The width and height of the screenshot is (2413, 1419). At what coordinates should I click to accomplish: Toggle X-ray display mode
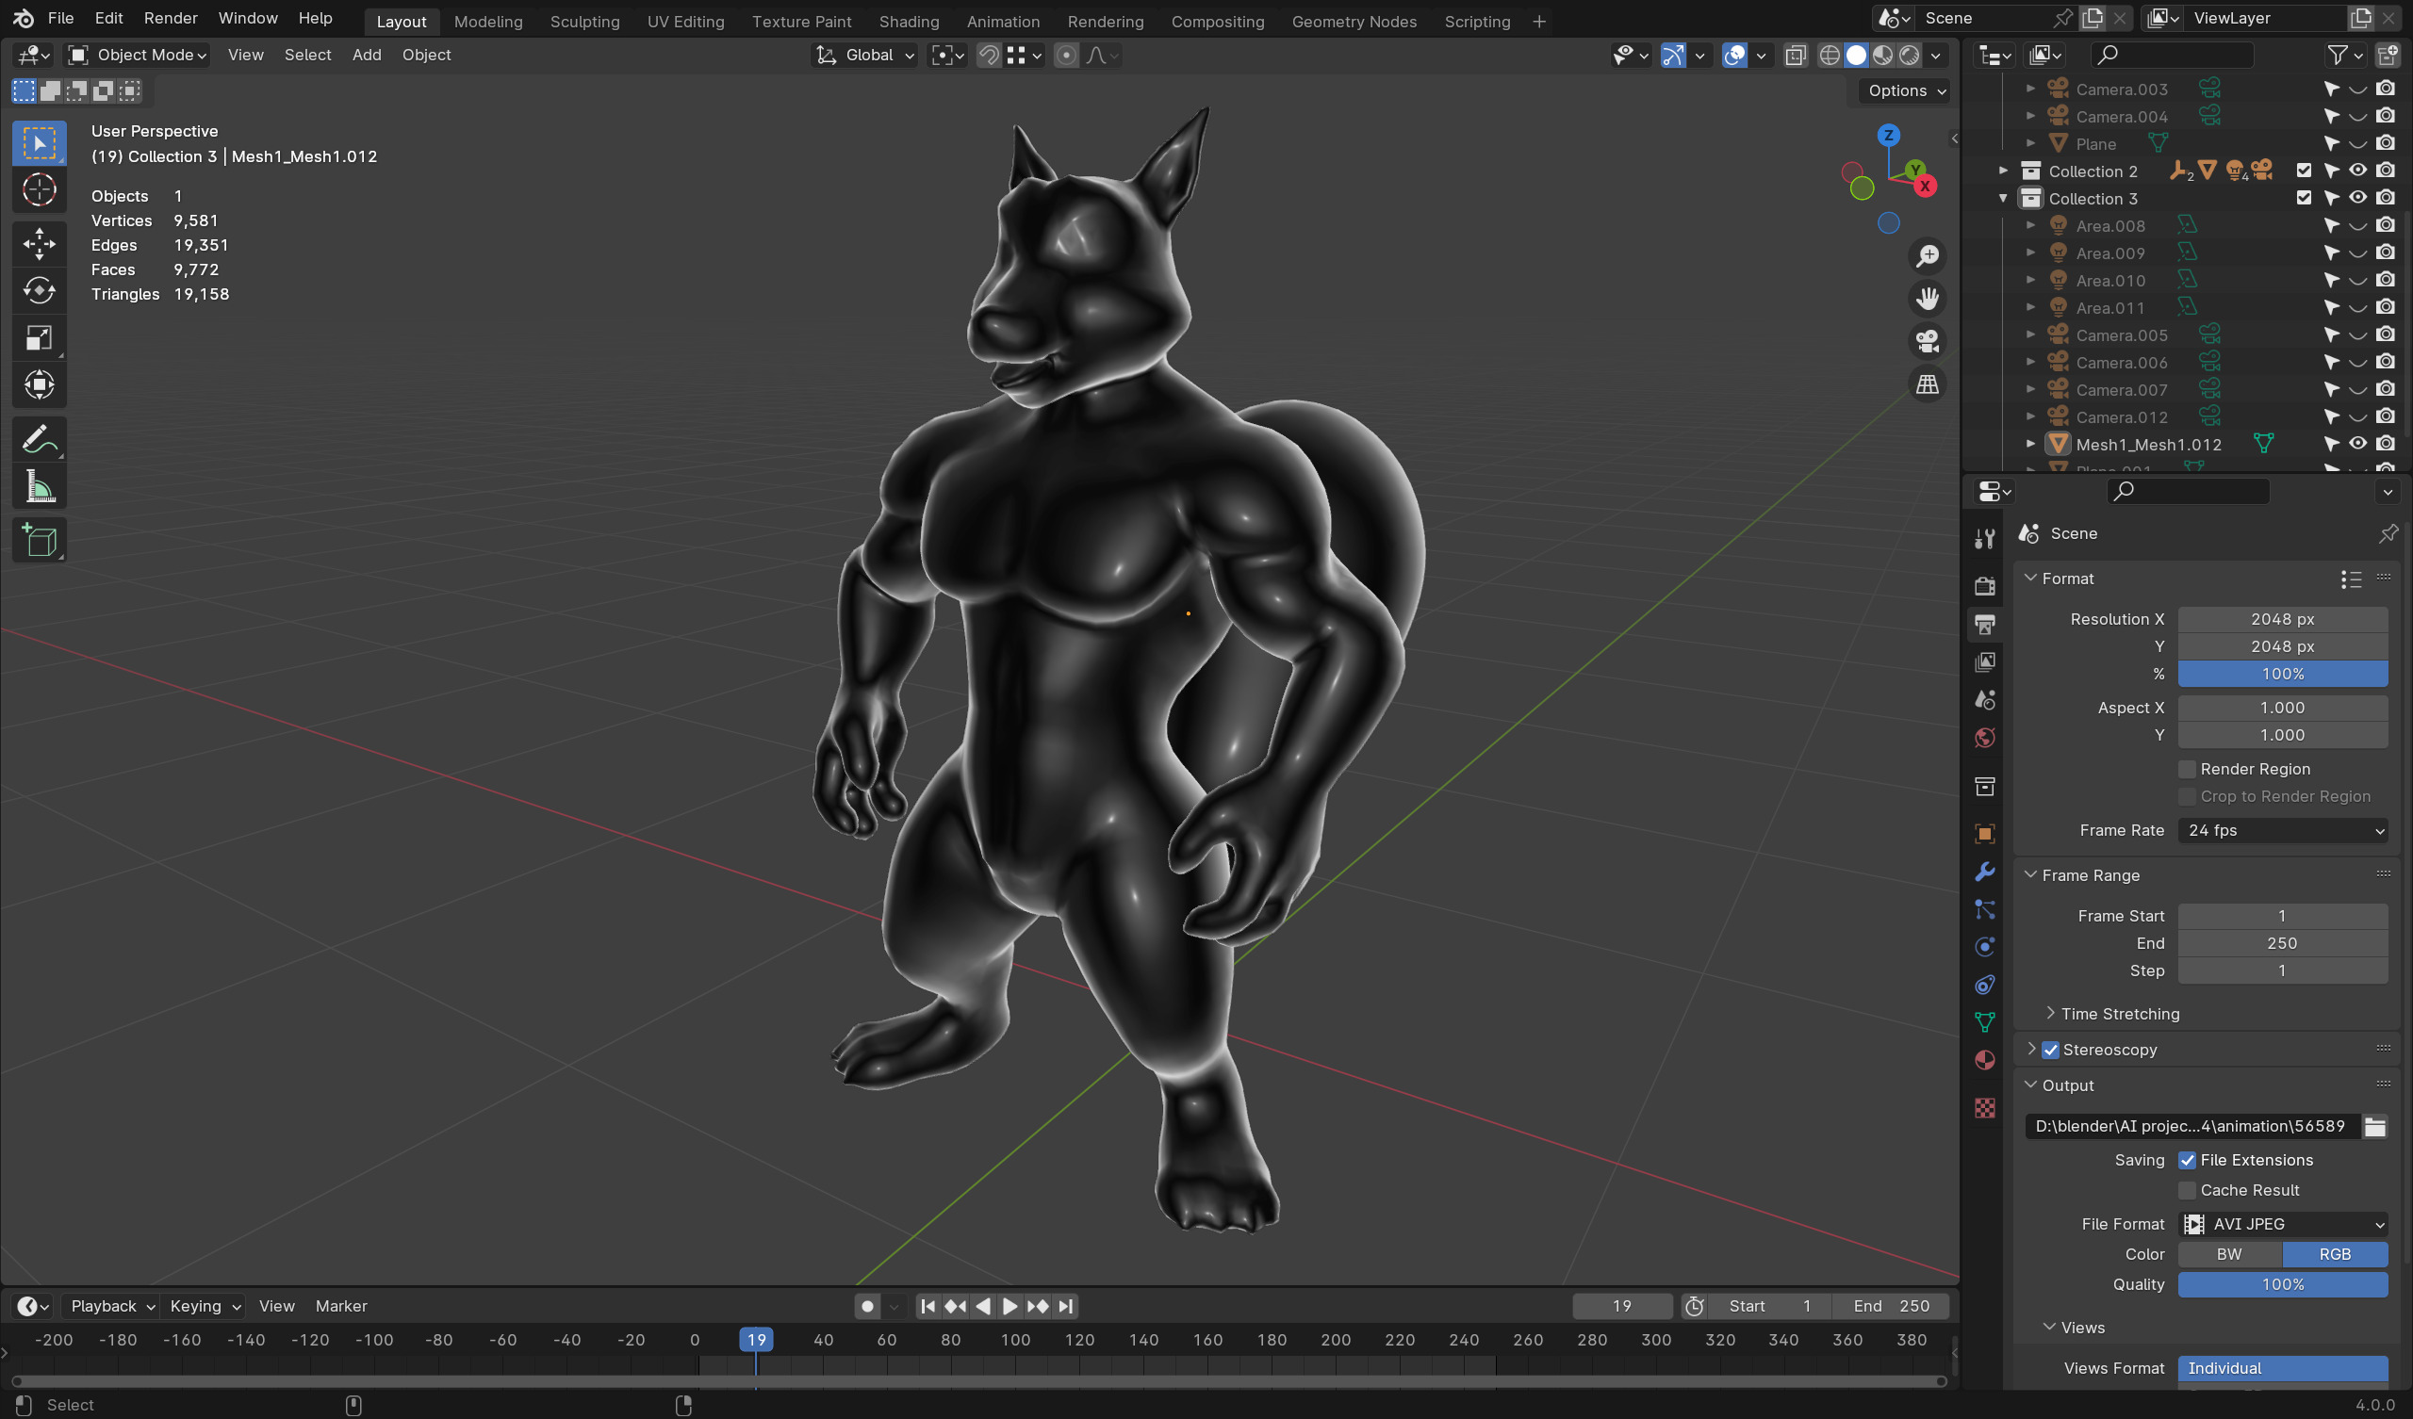[1796, 56]
